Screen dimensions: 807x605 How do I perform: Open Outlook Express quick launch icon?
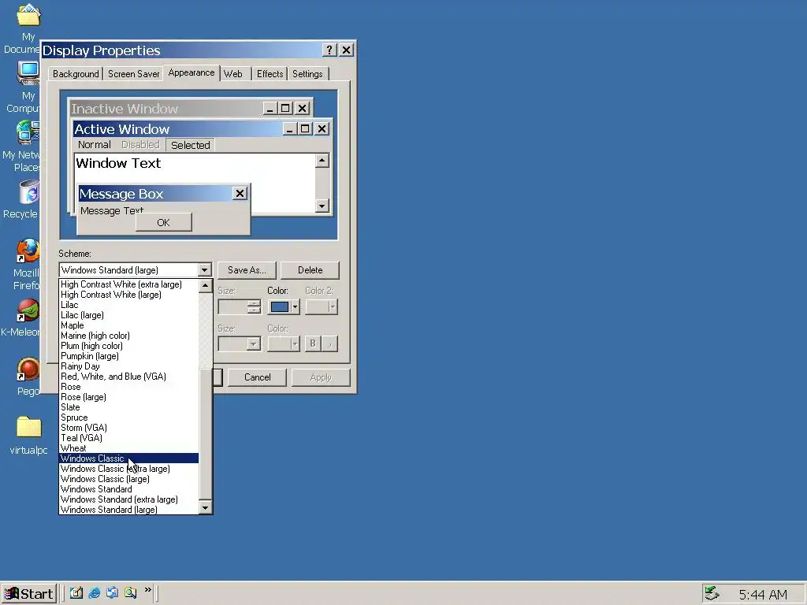[112, 592]
